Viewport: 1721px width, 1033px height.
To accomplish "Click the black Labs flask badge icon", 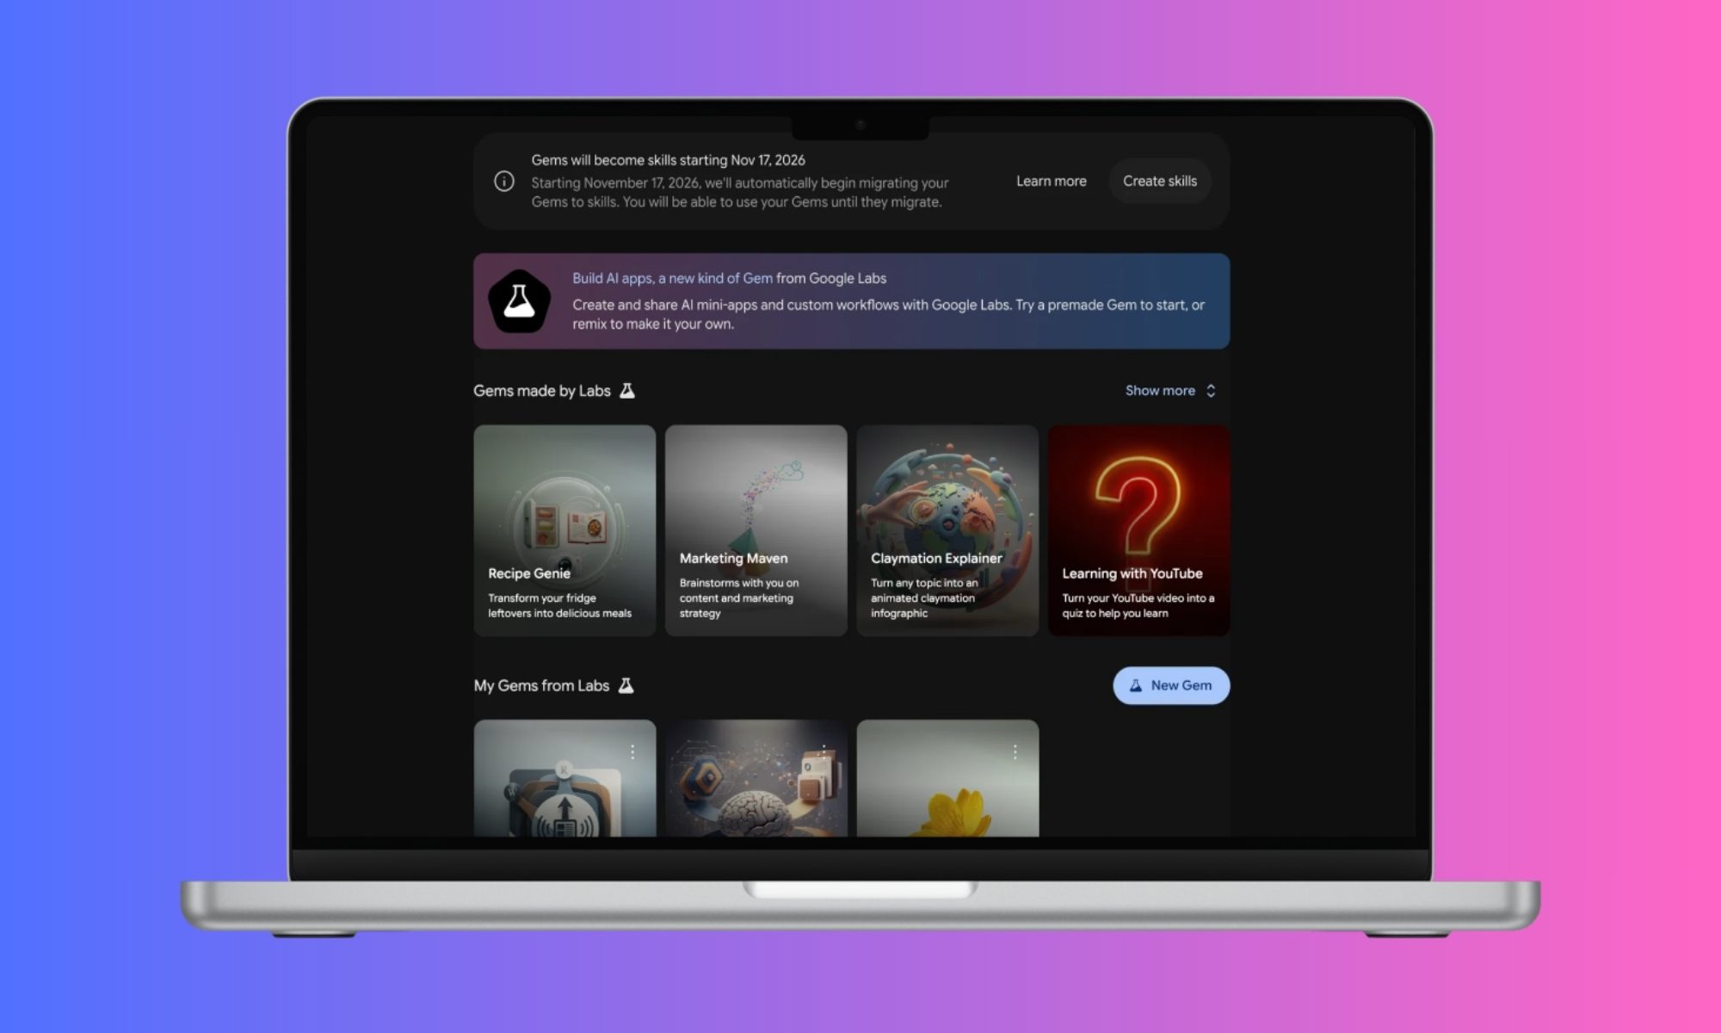I will (519, 301).
